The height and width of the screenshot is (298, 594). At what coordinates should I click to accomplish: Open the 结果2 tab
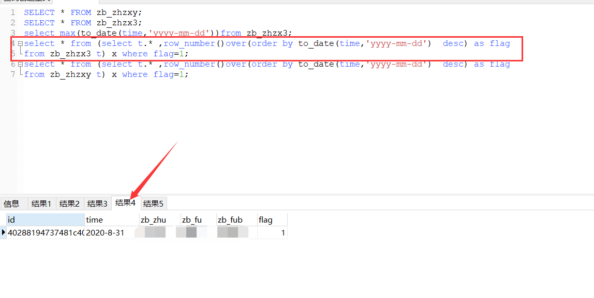click(x=70, y=204)
